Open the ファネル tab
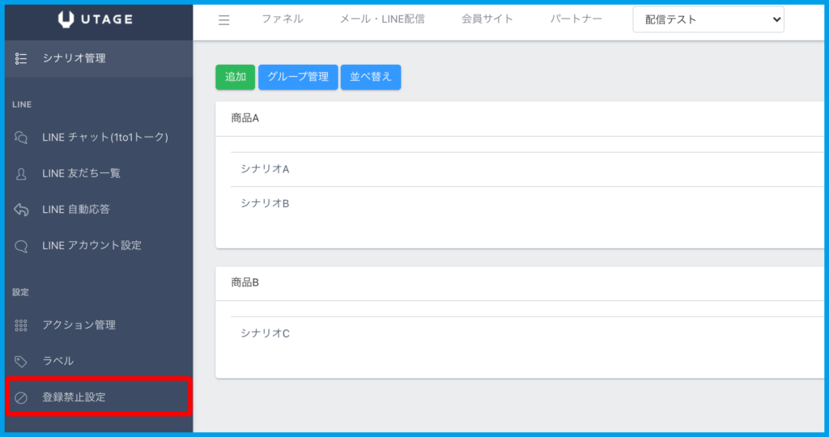The image size is (829, 437). pyautogui.click(x=282, y=19)
